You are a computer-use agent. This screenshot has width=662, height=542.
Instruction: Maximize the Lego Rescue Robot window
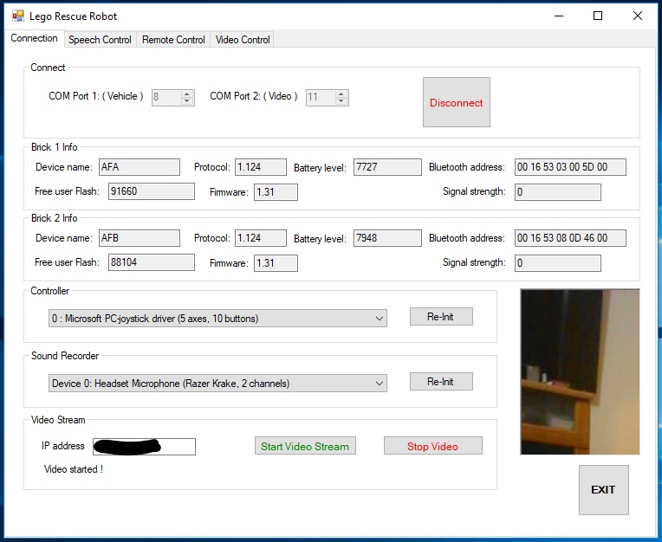click(598, 16)
